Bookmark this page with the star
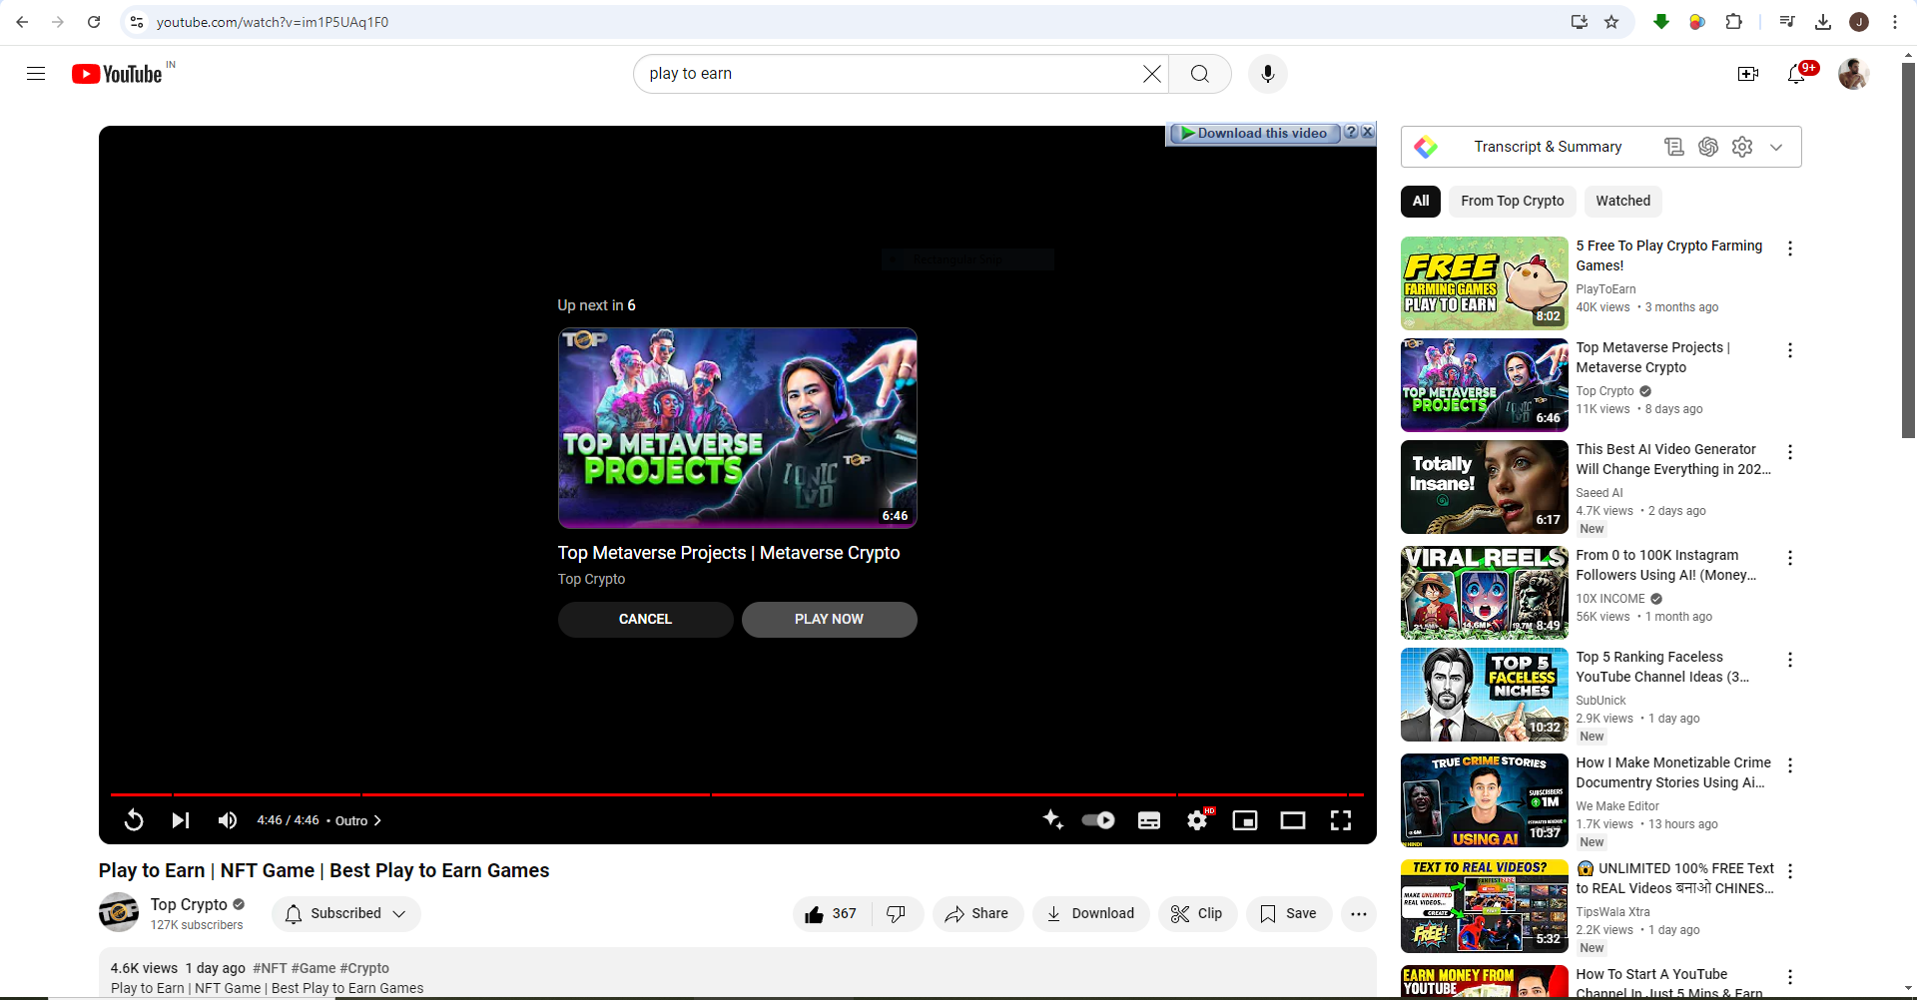This screenshot has height=1000, width=1917. pos(1611,22)
